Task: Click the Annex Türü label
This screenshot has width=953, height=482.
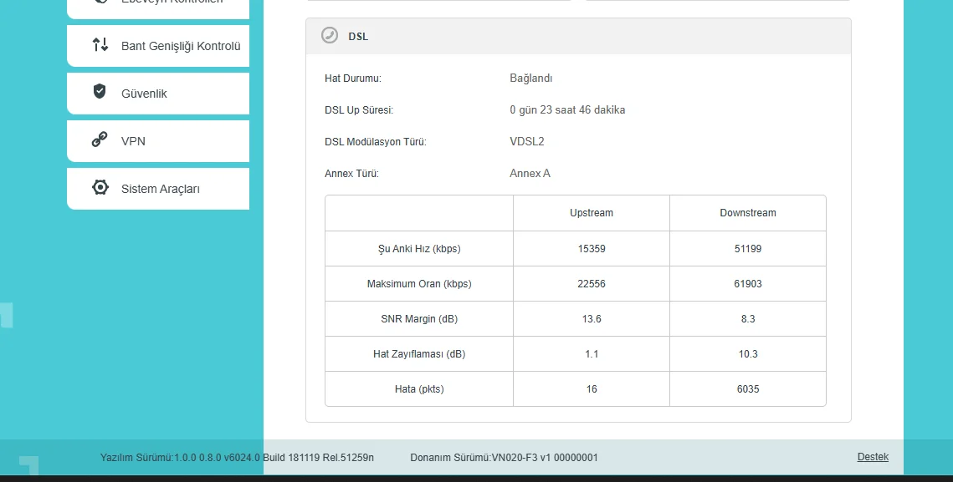Action: pyautogui.click(x=351, y=174)
